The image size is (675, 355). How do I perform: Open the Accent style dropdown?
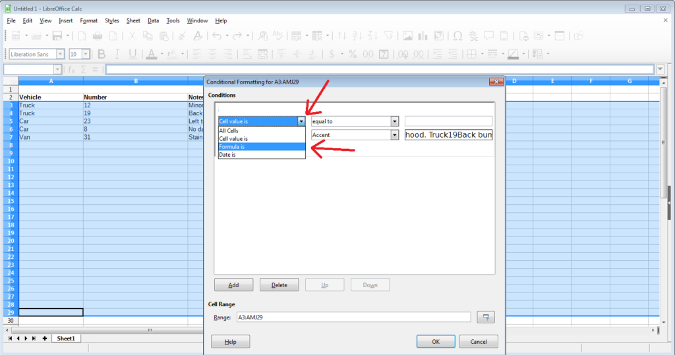coord(395,135)
